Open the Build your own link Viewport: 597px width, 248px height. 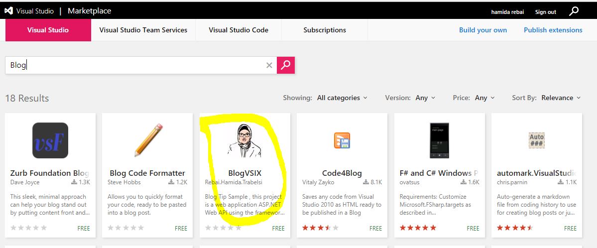[x=483, y=30]
